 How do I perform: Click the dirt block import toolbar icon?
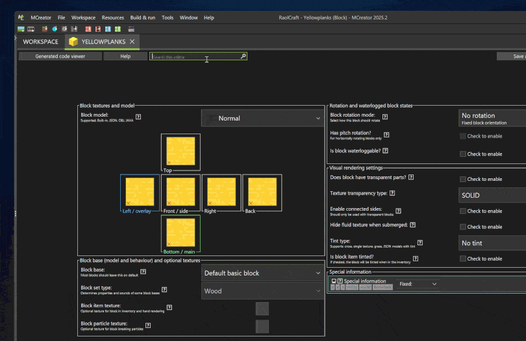(45, 29)
